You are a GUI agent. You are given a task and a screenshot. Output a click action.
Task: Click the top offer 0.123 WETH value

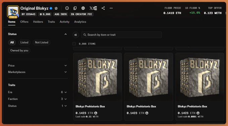pyautogui.click(x=213, y=13)
